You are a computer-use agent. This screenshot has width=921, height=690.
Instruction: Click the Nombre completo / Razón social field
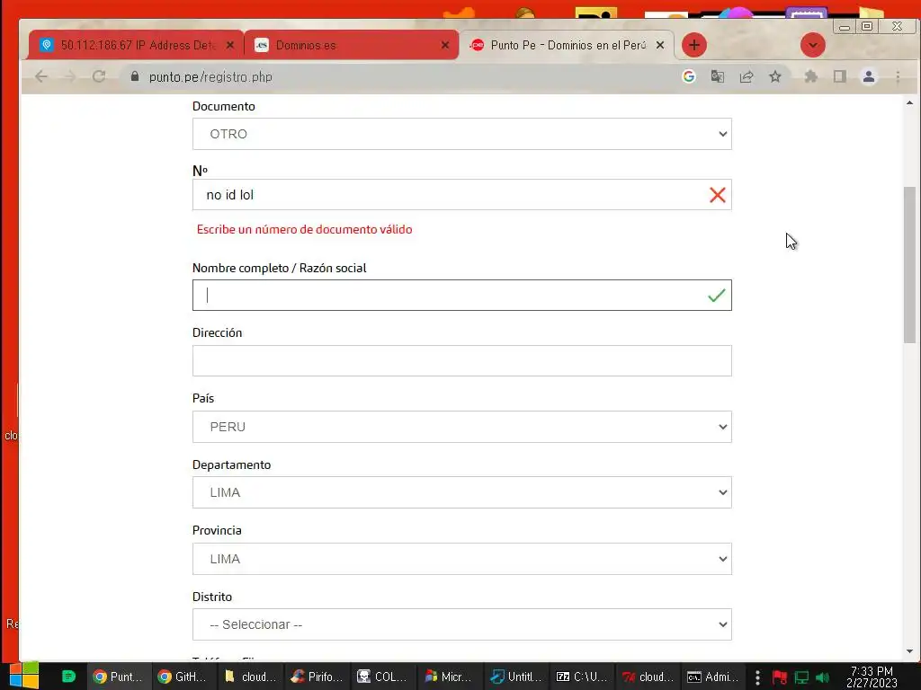coord(461,295)
